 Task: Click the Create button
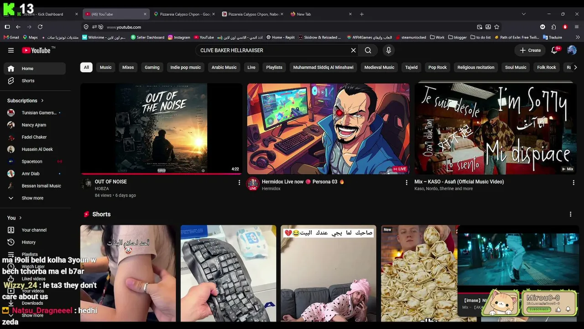[530, 50]
